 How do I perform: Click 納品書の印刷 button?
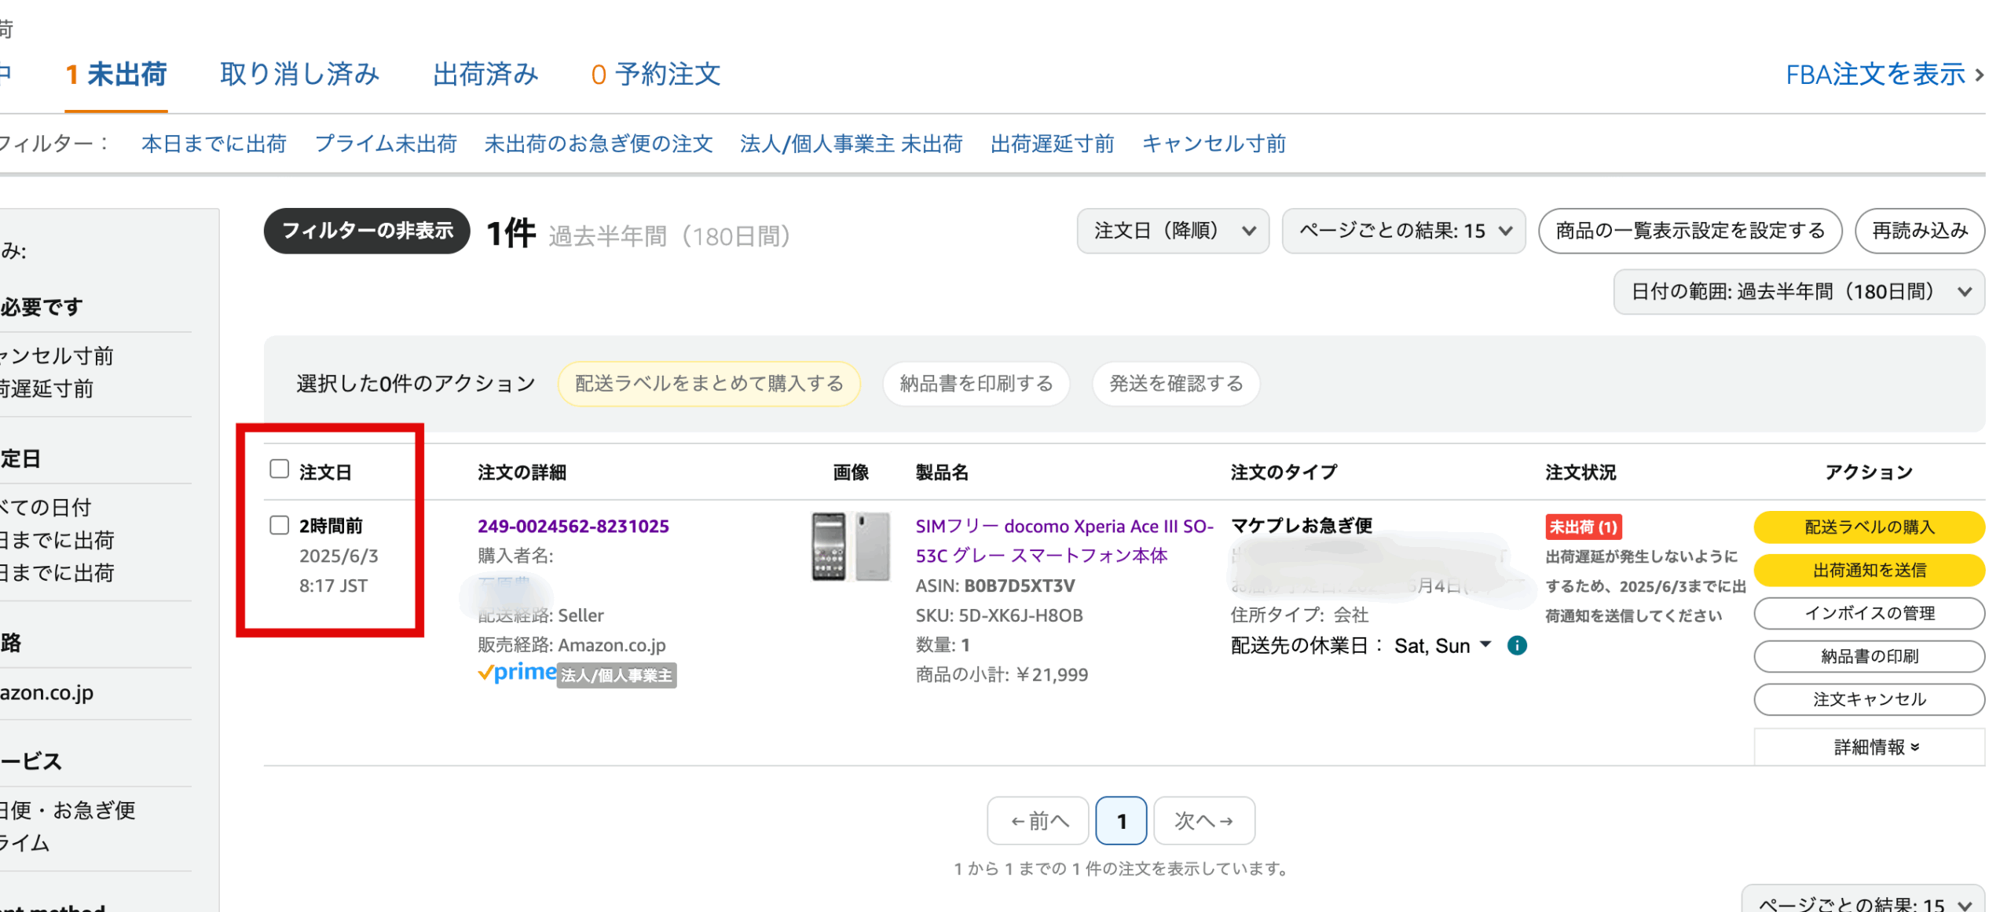point(1868,657)
